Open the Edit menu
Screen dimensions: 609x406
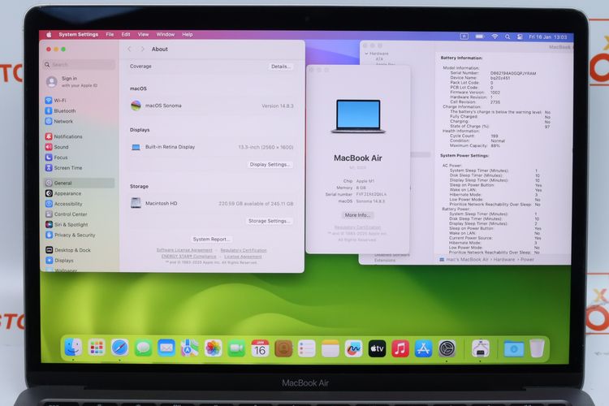coord(126,35)
